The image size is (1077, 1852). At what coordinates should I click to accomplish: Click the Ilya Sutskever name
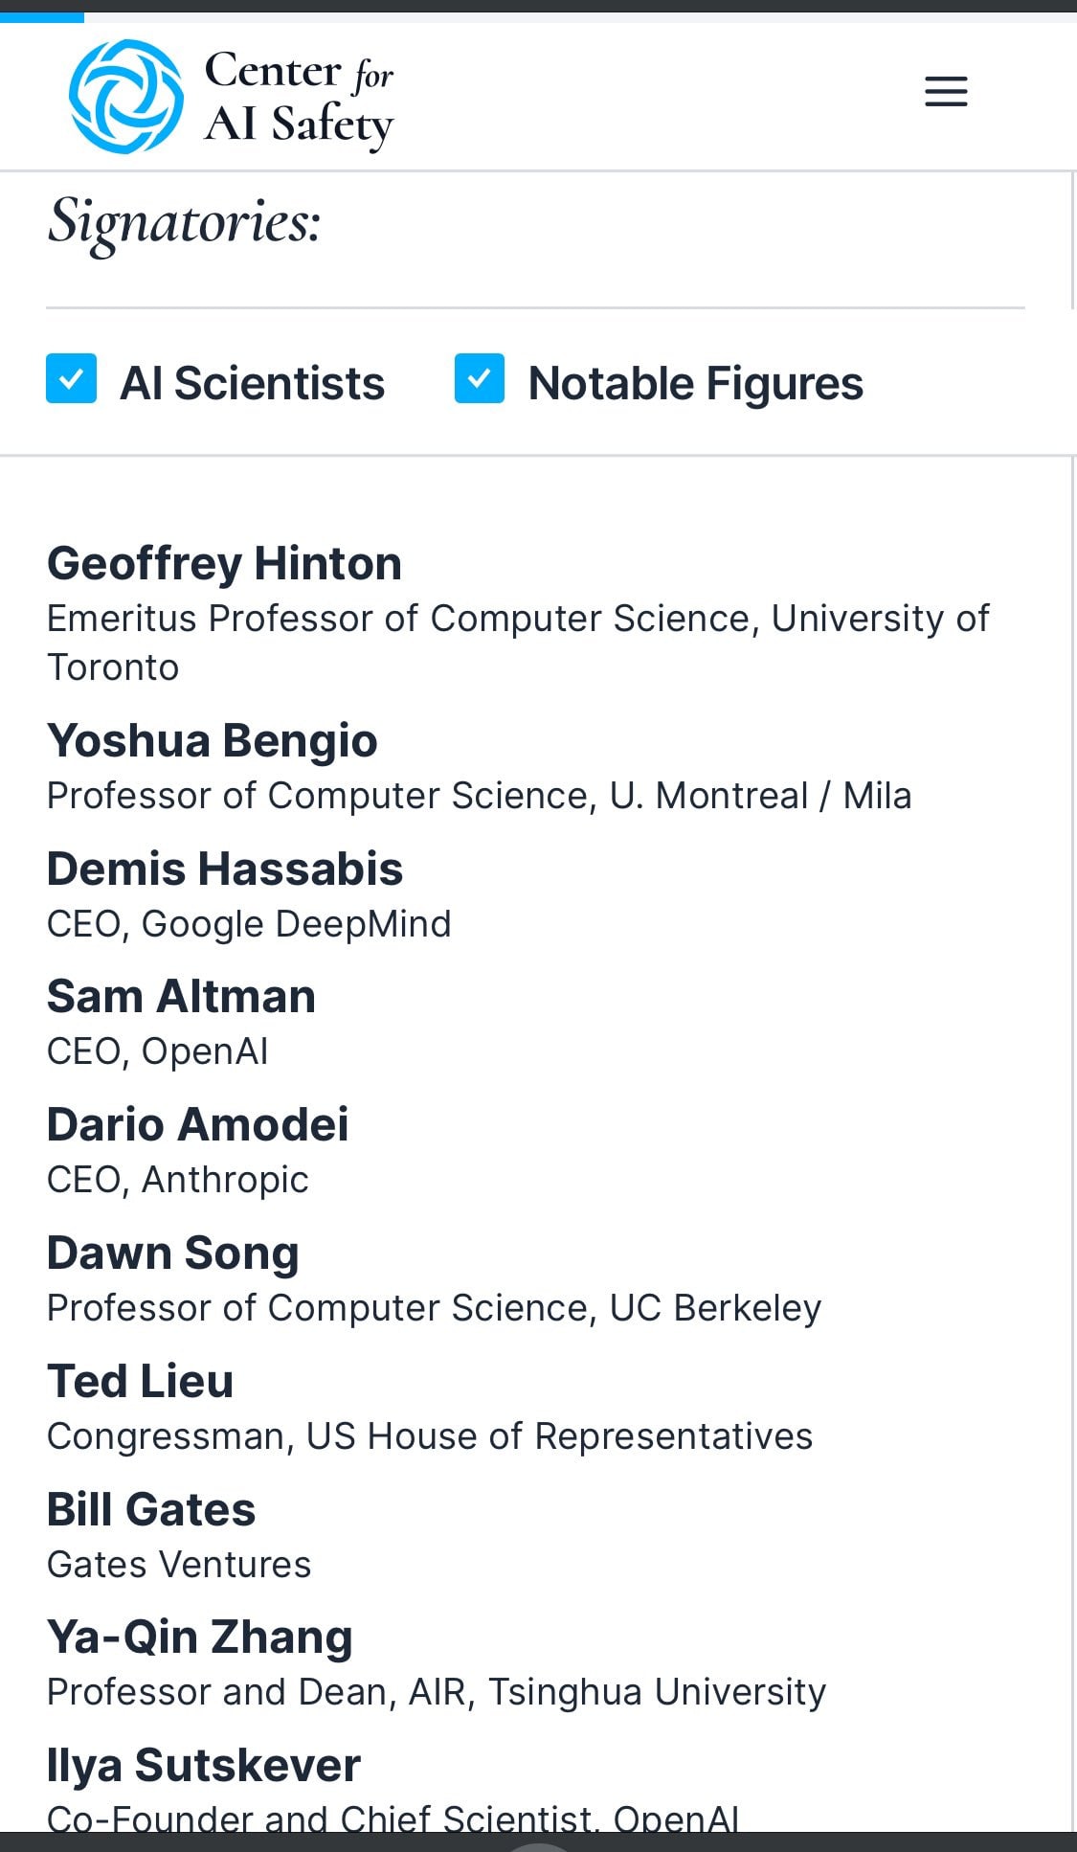(203, 1766)
